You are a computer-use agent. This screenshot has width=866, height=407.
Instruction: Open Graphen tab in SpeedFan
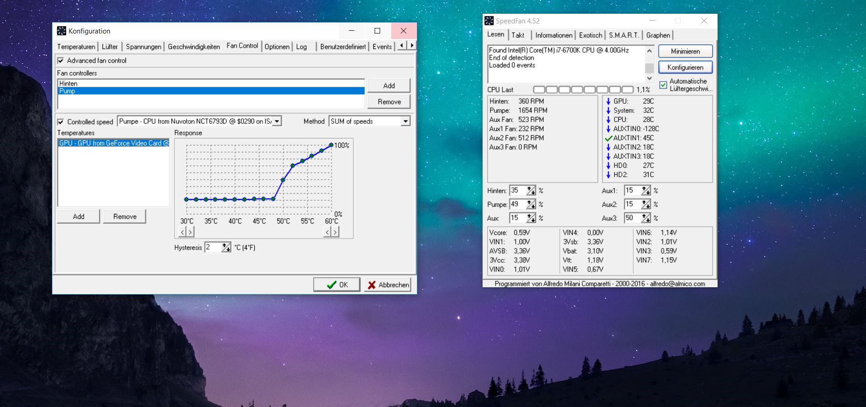tap(658, 35)
